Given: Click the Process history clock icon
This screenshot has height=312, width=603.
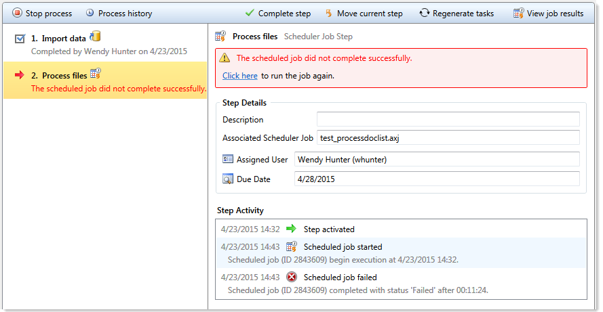Looking at the screenshot, I should coord(90,13).
